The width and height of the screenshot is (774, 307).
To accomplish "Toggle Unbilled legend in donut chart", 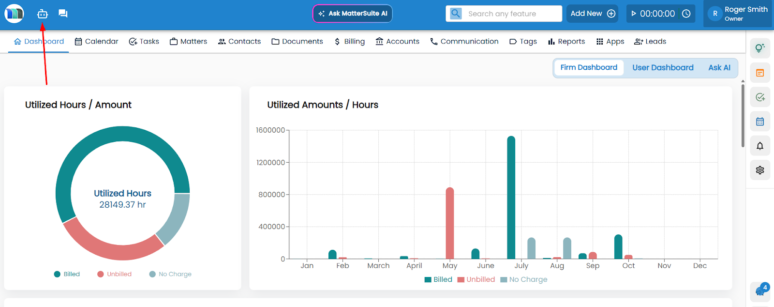I will 114,274.
